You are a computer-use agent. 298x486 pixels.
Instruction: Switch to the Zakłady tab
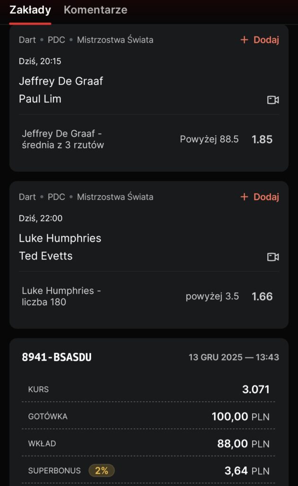pos(30,10)
